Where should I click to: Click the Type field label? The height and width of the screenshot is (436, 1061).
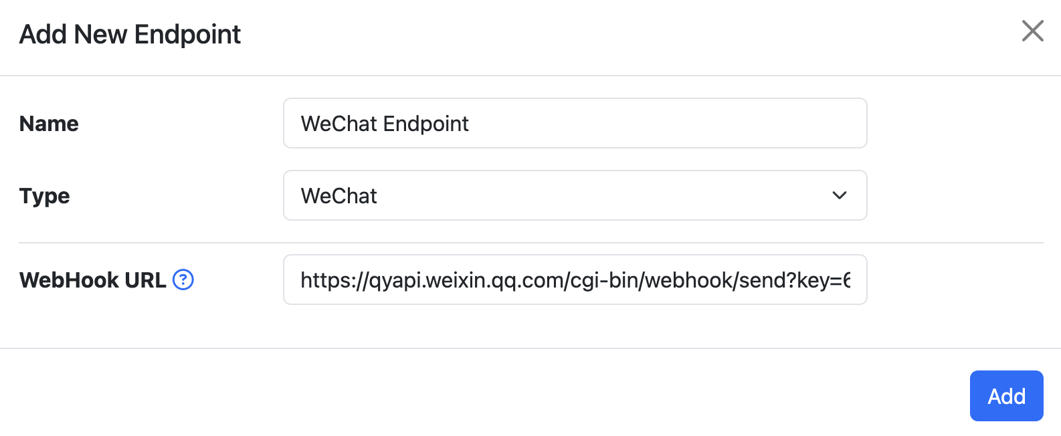pyautogui.click(x=45, y=196)
